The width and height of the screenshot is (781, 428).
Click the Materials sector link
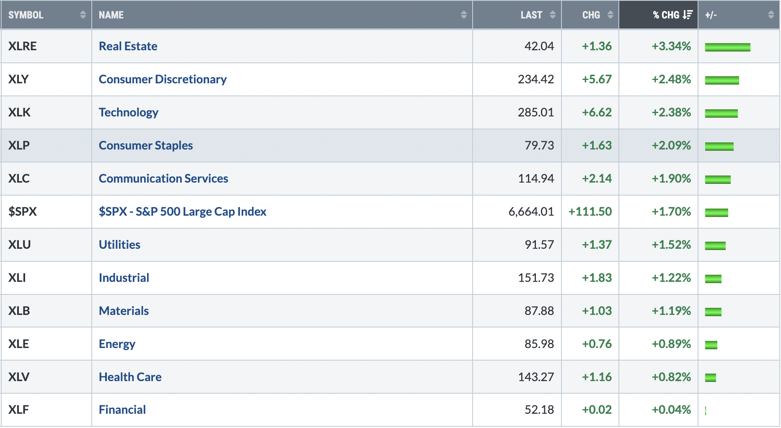click(x=124, y=311)
